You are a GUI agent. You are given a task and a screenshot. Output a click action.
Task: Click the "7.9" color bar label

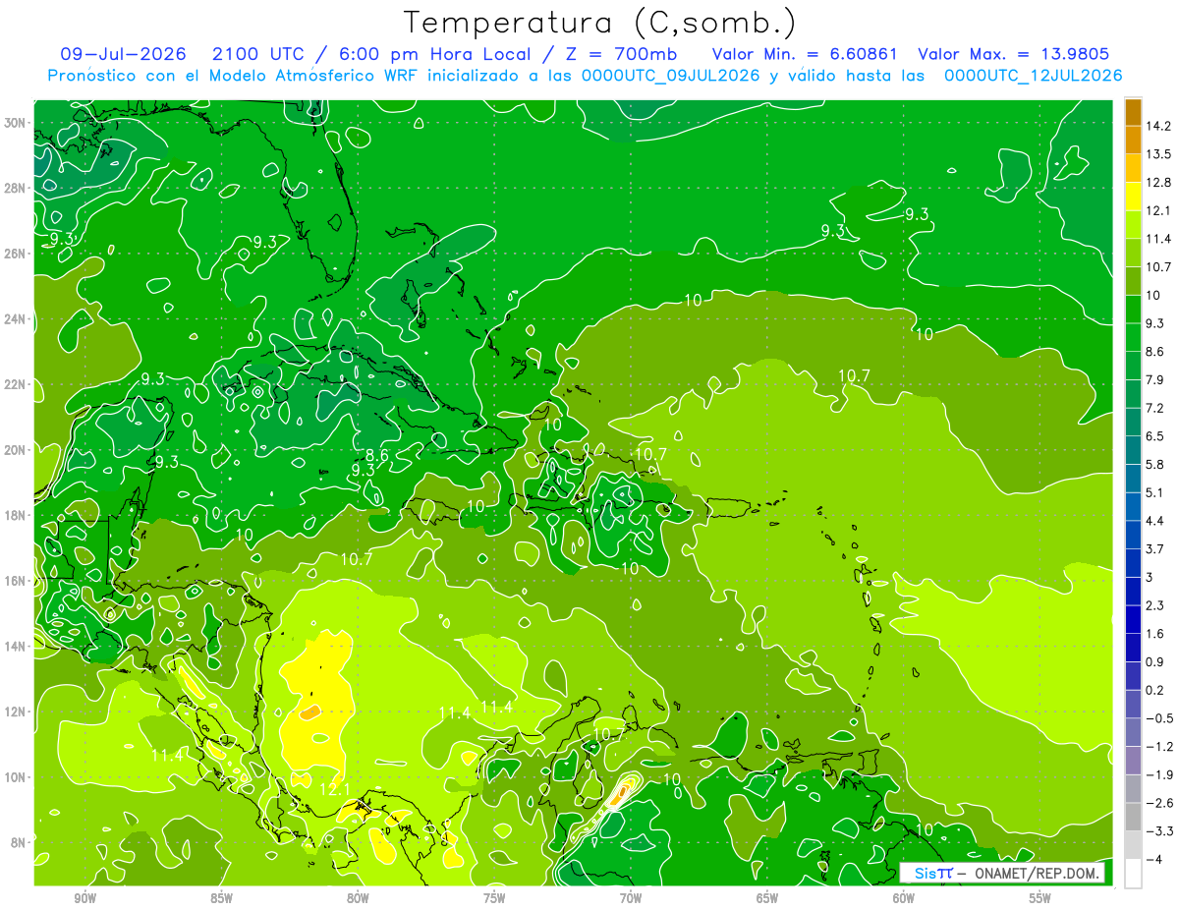click(1153, 380)
